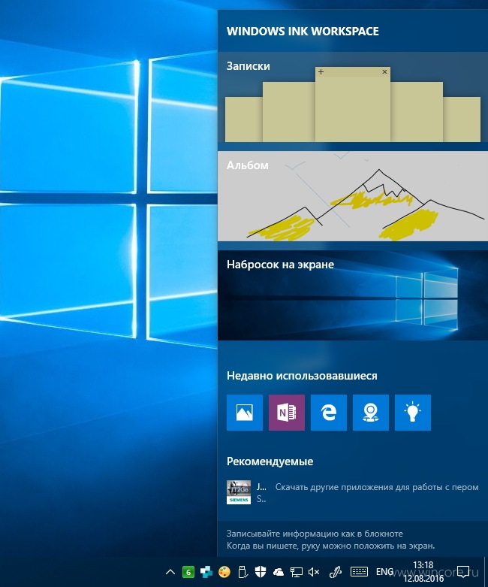Click link to download more pen apps
This screenshot has width=488, height=587.
click(377, 487)
